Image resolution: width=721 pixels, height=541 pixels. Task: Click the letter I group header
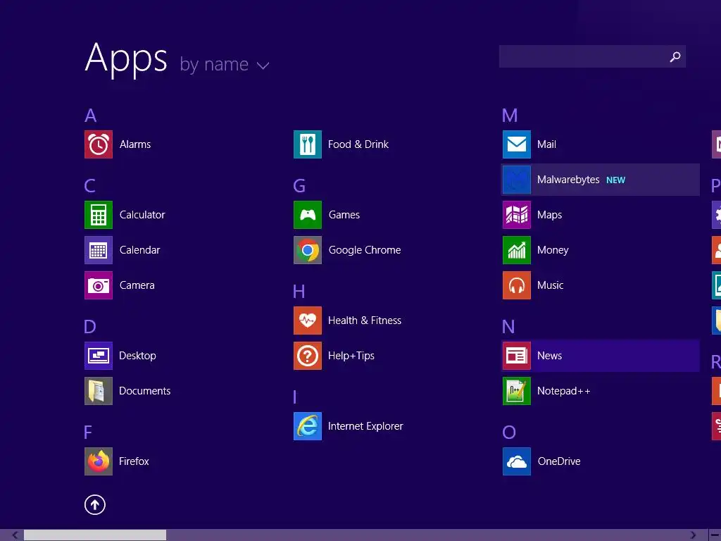[x=295, y=397]
